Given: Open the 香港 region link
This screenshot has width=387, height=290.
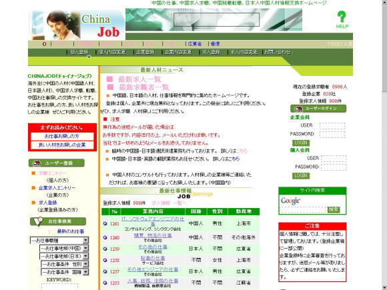Looking at the screenshot, I should coord(215,44).
